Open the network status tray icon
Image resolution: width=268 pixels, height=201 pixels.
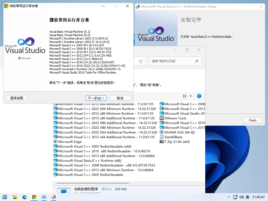[x=235, y=197]
